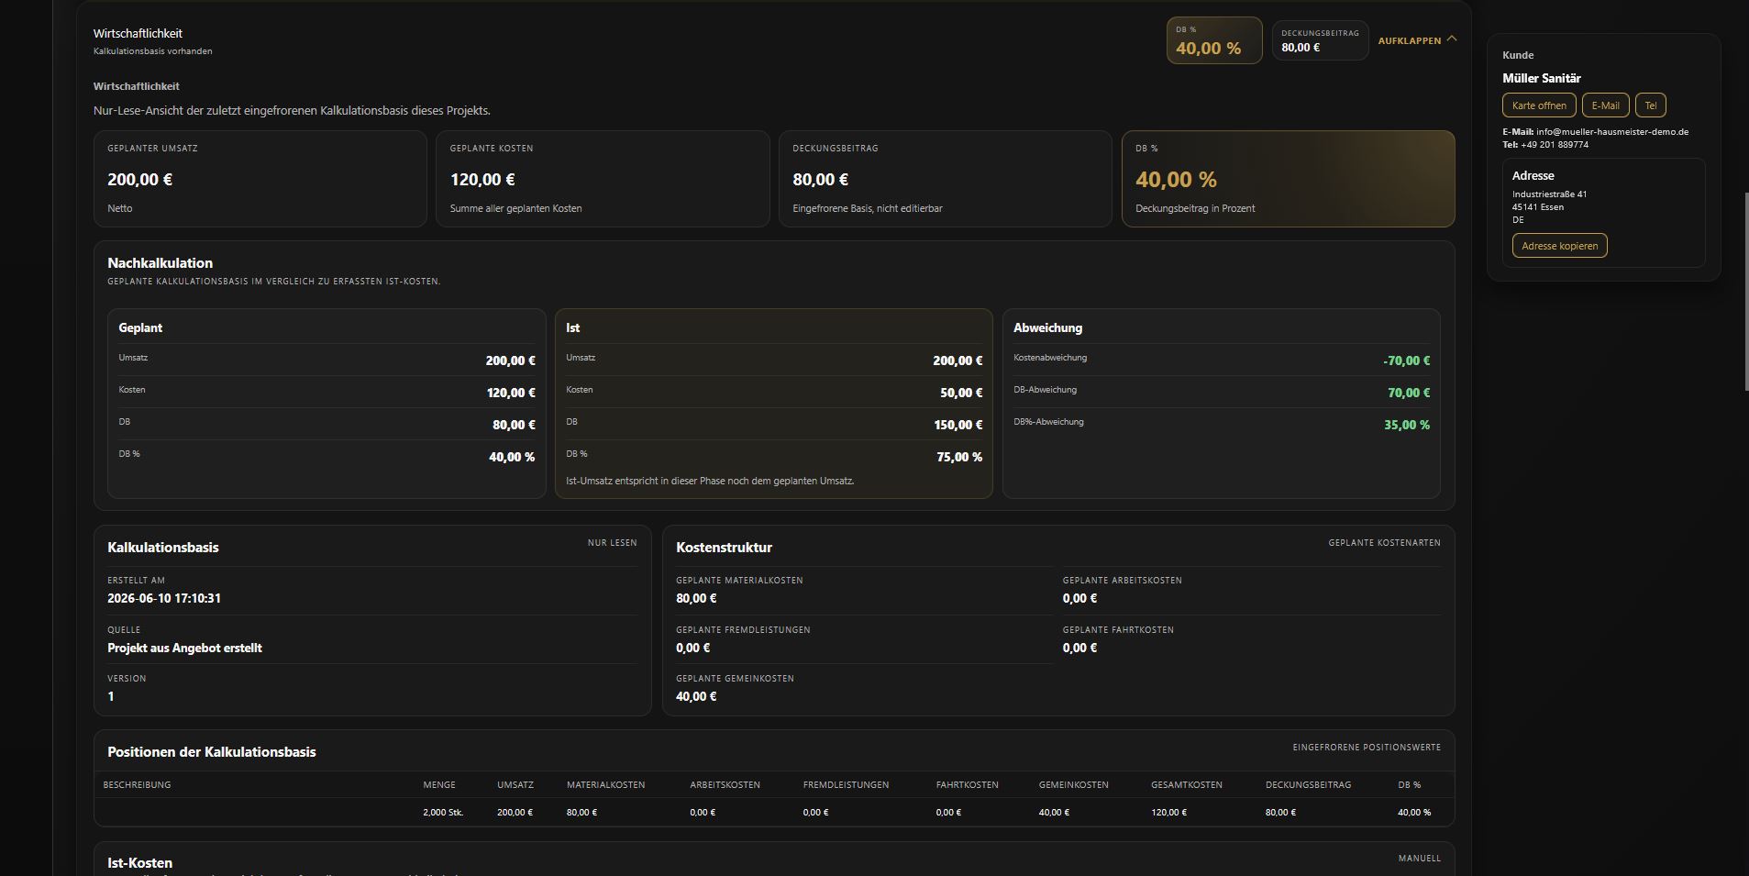The width and height of the screenshot is (1749, 876).
Task: Click the Geplante Gemeinkosten value 40,00 €
Action: click(696, 696)
